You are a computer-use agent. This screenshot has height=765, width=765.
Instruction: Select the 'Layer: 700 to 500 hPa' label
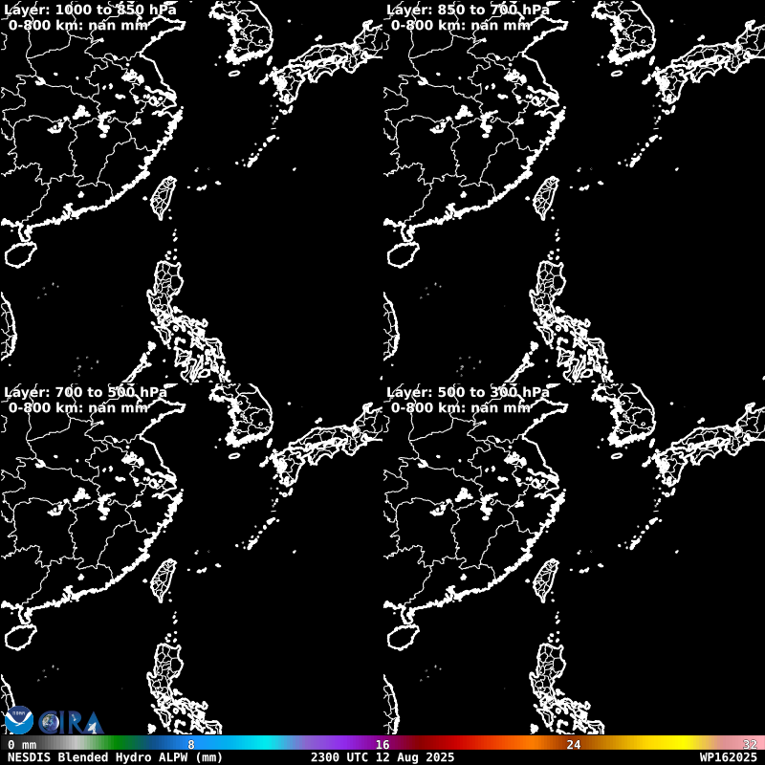(85, 392)
